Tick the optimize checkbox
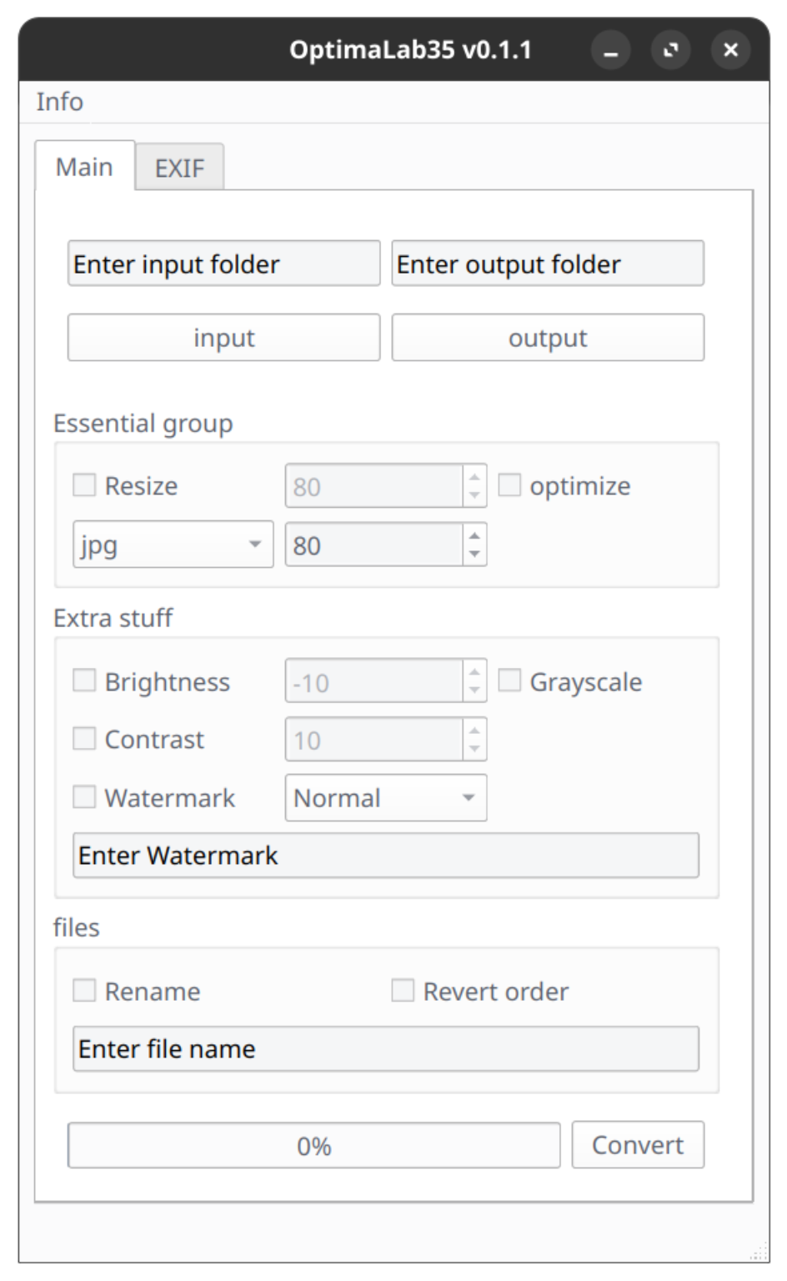Screen dimensions: 787x1281 pyautogui.click(x=509, y=485)
